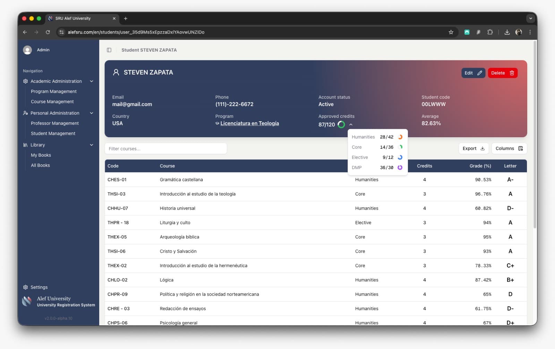Image resolution: width=555 pixels, height=349 pixels.
Task: Bookmark this page with star icon
Action: (x=451, y=32)
